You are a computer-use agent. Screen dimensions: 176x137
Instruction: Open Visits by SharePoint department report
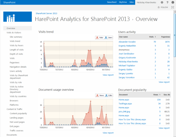pos(19,77)
